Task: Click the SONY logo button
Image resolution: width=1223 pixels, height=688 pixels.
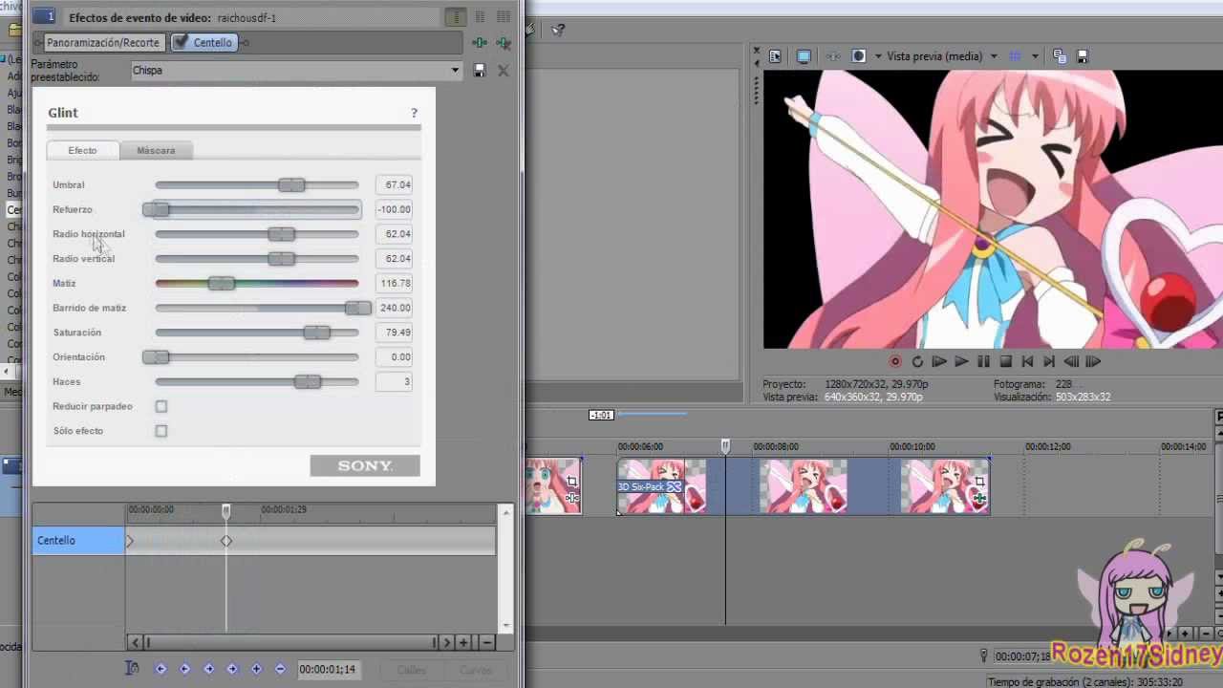Action: [x=365, y=465]
